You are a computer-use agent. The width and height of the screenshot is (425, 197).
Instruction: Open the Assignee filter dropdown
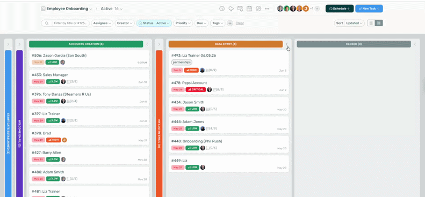click(x=102, y=23)
